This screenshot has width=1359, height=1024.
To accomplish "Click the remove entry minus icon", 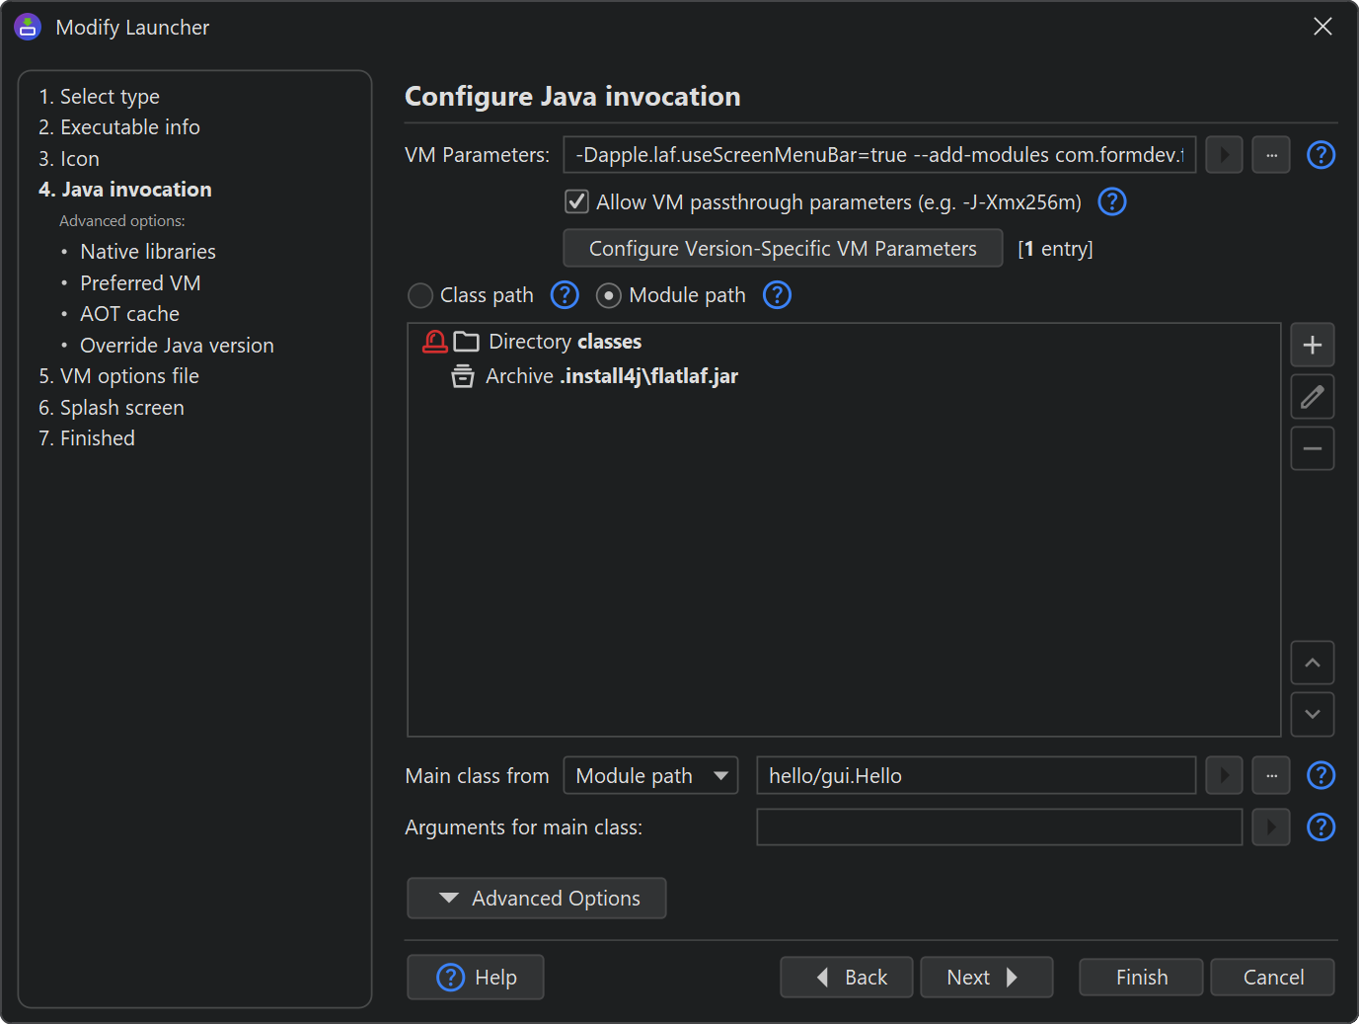I will [1313, 448].
